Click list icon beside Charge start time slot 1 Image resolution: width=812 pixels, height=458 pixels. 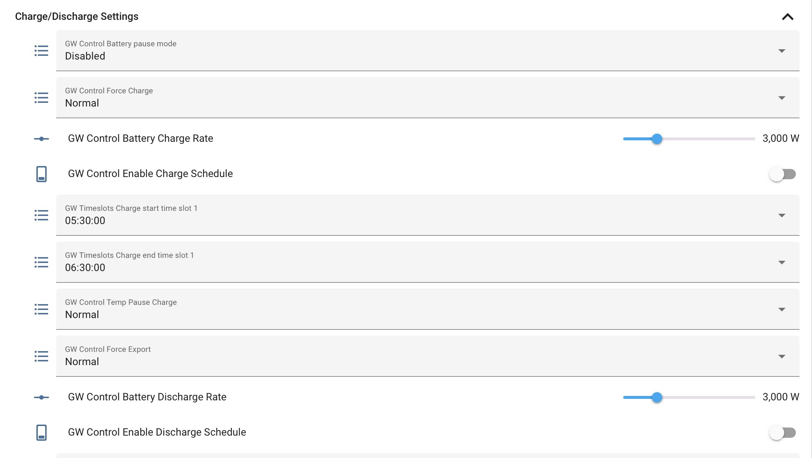41,215
